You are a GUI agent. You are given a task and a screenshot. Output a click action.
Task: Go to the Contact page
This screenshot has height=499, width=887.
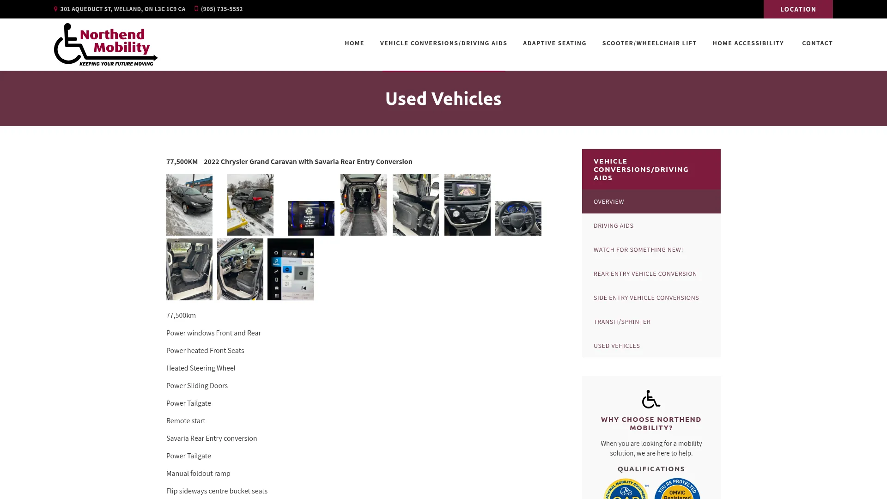[x=817, y=43]
